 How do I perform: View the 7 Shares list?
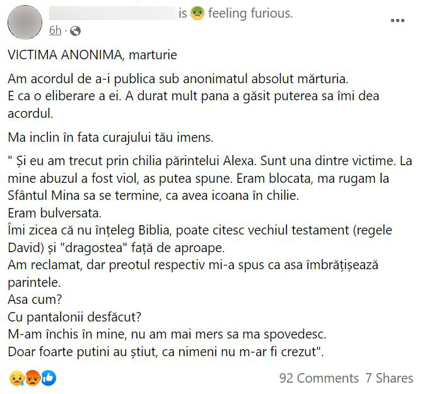click(x=389, y=378)
